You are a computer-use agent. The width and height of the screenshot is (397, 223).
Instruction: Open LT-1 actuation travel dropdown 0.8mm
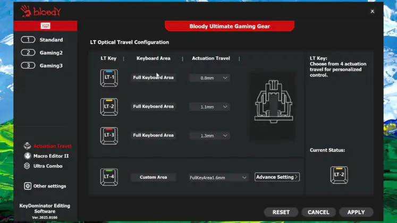[209, 78]
